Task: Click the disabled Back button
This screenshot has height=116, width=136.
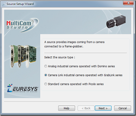Action: click(86, 108)
